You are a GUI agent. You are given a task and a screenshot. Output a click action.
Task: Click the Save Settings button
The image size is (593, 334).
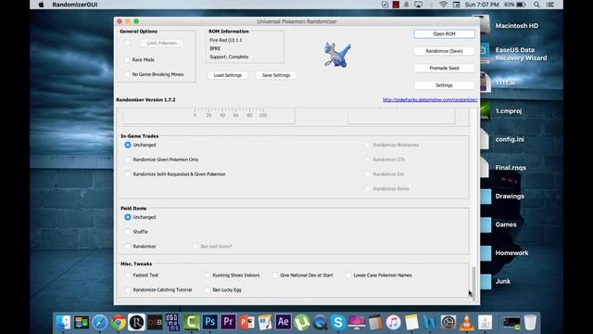coord(276,75)
